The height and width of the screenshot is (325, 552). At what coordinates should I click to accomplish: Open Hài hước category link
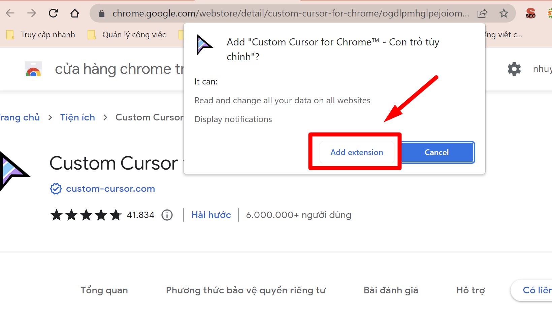(x=211, y=215)
